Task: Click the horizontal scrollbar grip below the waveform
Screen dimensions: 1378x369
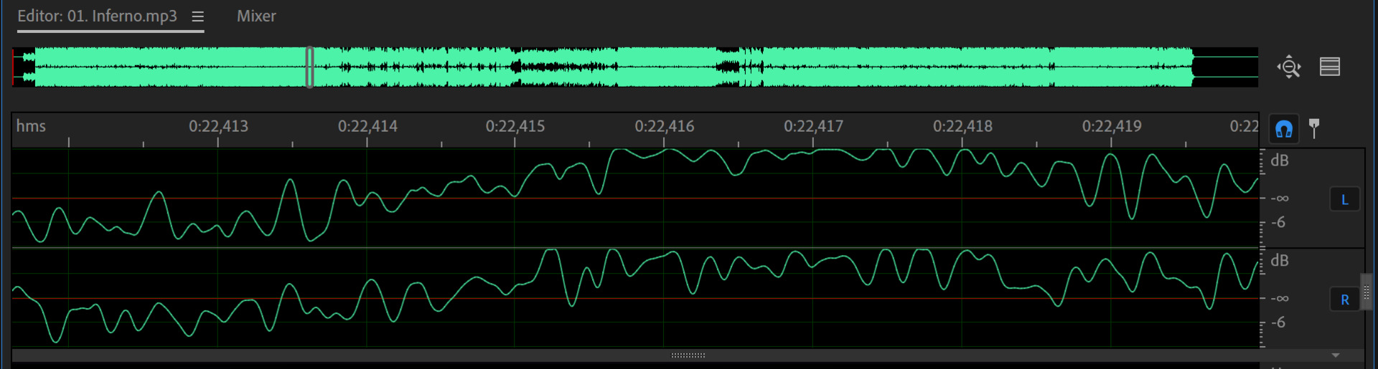Action: (688, 355)
